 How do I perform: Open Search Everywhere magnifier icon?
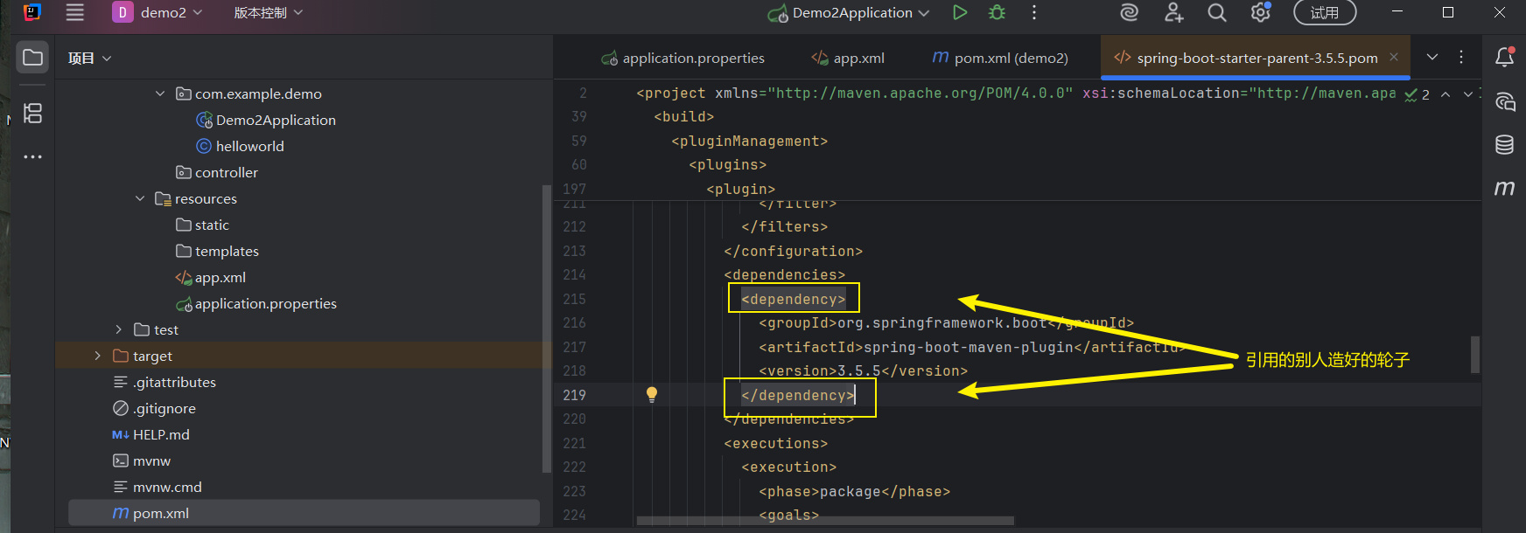click(x=1216, y=12)
